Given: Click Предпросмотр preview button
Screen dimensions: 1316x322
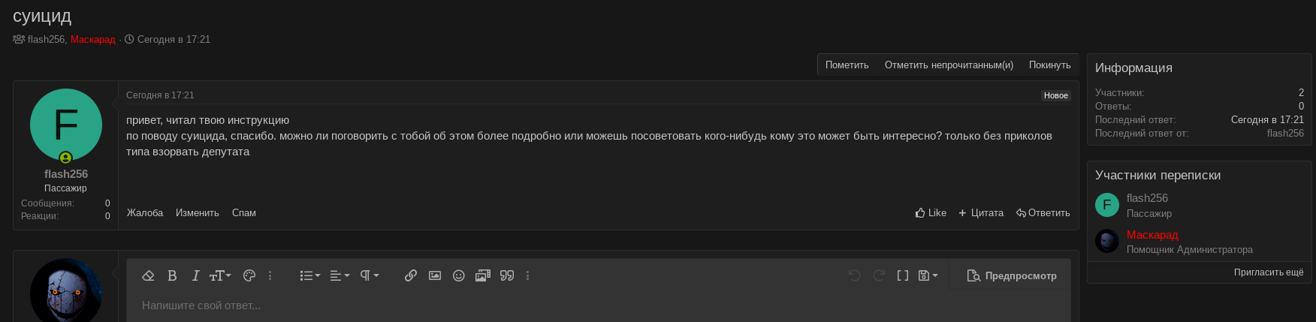Looking at the screenshot, I should [x=1012, y=275].
